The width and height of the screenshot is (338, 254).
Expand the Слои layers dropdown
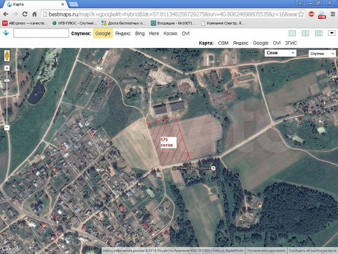(x=280, y=53)
